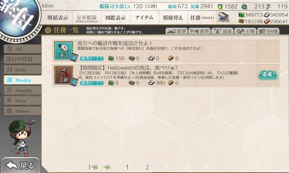Filter quests by 工廠 factory category
Viewport: 289px width, 173px height.
[x=245, y=31]
